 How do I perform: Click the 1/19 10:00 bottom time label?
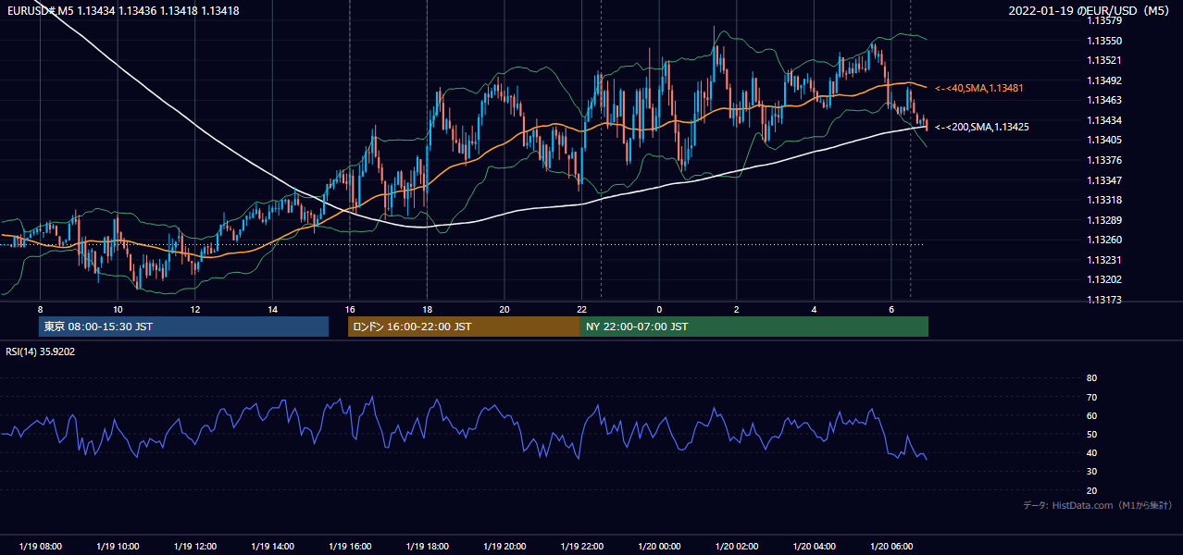click(x=118, y=547)
